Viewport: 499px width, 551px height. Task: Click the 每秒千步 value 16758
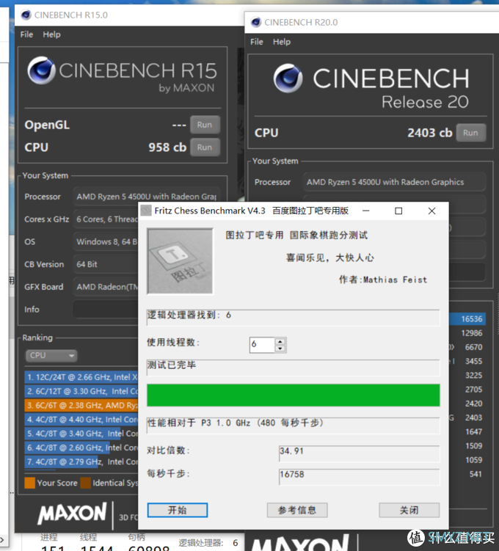[359, 477]
